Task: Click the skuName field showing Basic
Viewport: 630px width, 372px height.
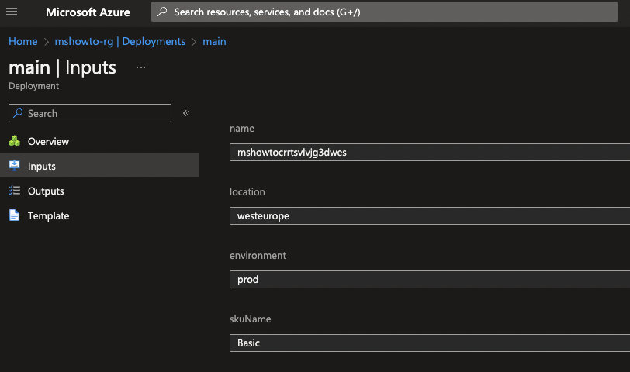Action: [430, 343]
